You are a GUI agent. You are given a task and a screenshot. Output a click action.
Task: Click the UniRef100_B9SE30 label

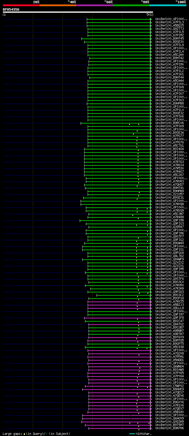coord(170,42)
